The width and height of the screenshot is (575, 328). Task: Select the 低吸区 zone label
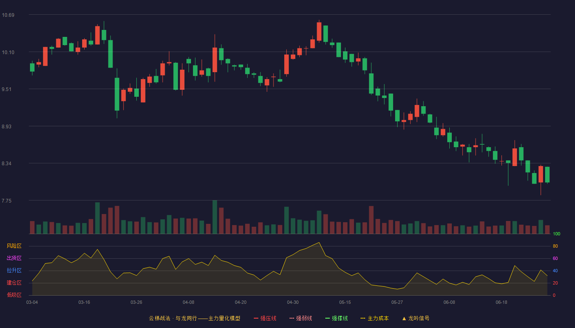pyautogui.click(x=14, y=295)
